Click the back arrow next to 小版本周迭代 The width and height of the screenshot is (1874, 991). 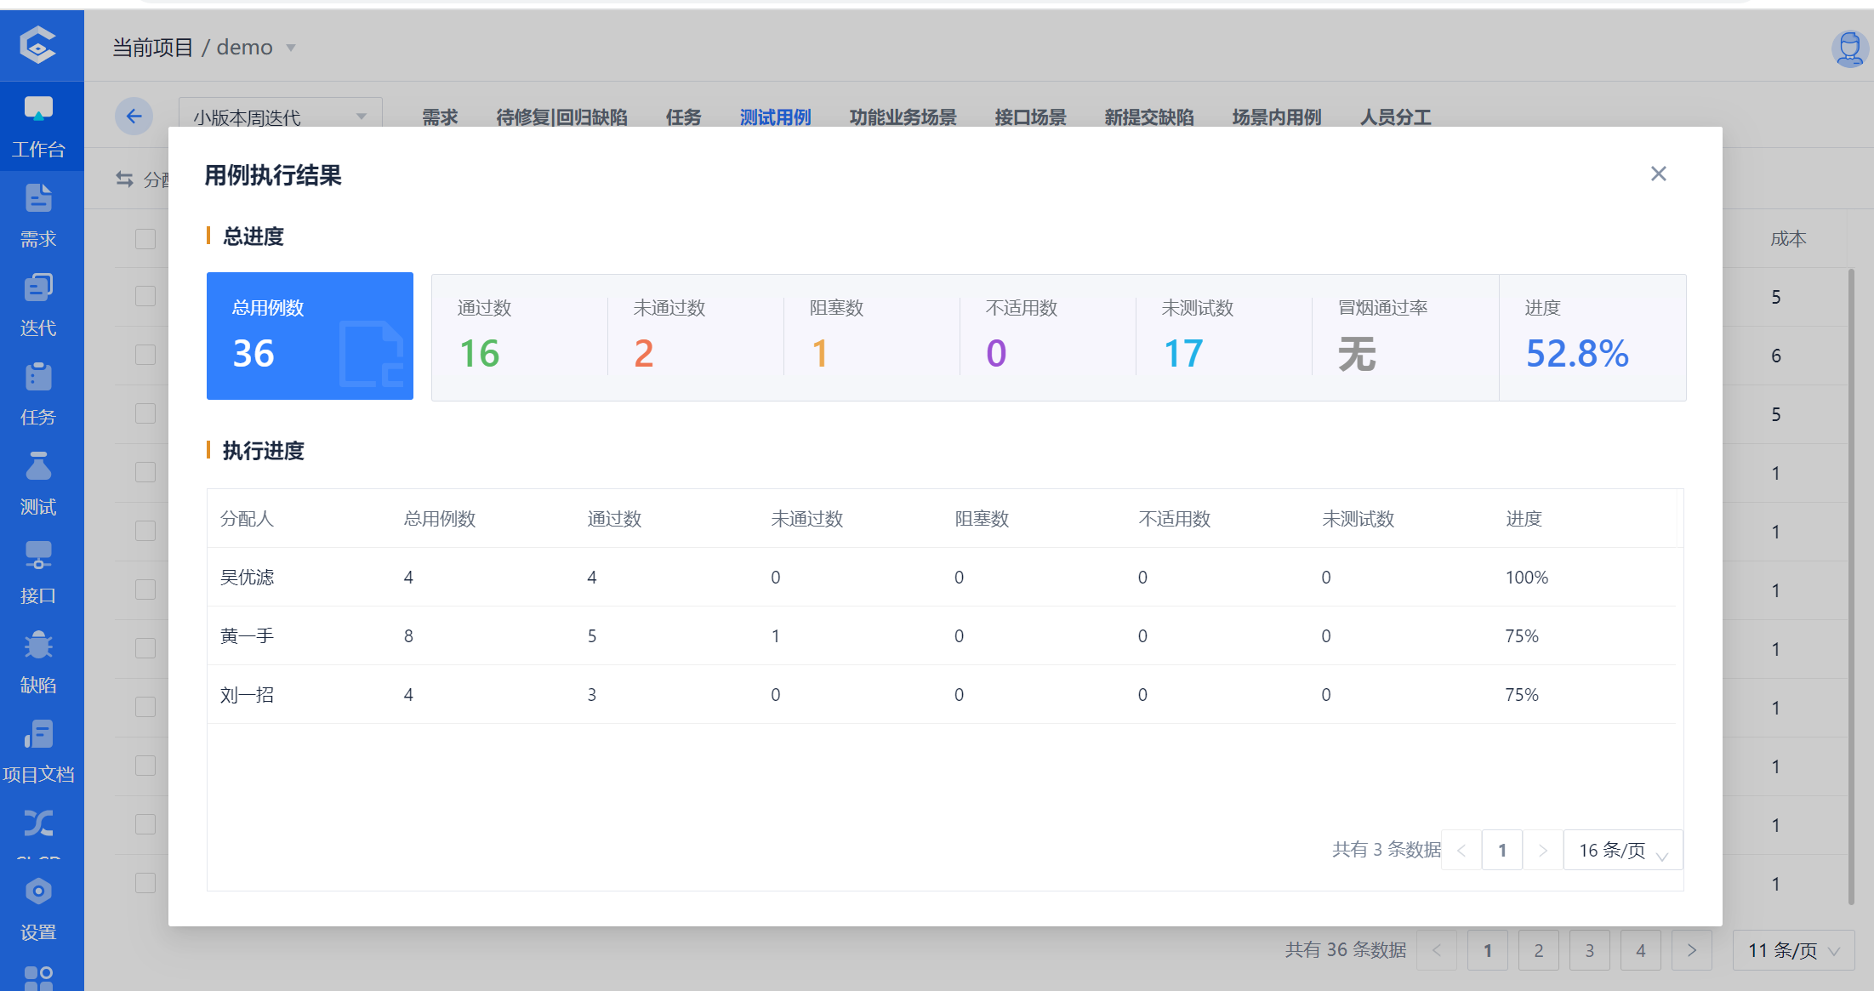[x=134, y=117]
